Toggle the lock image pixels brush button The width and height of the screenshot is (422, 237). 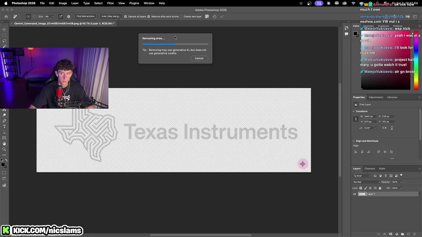click(366, 188)
